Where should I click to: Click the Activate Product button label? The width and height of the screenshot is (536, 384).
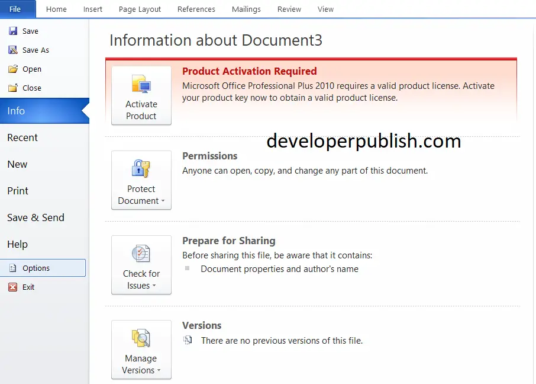141,110
